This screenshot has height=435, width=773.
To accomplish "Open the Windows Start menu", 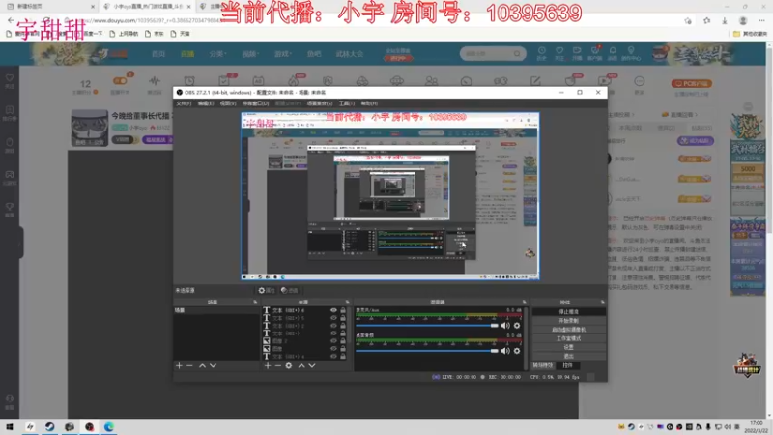I will coord(10,426).
